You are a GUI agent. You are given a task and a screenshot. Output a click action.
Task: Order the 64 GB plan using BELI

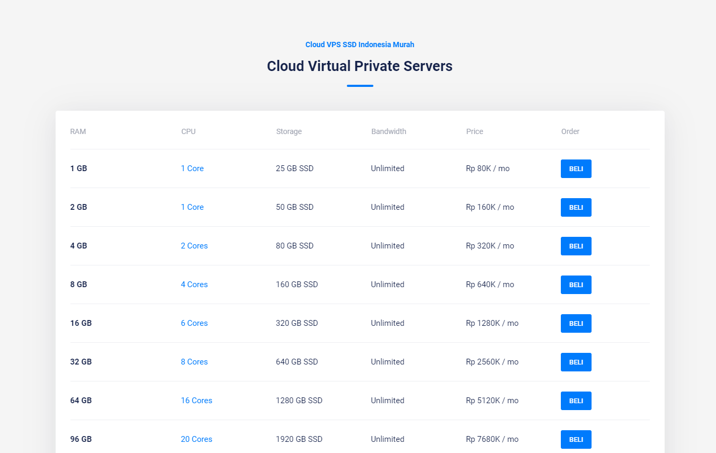(576, 401)
